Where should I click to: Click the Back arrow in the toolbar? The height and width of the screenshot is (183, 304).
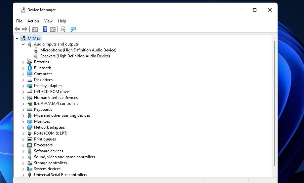17,29
